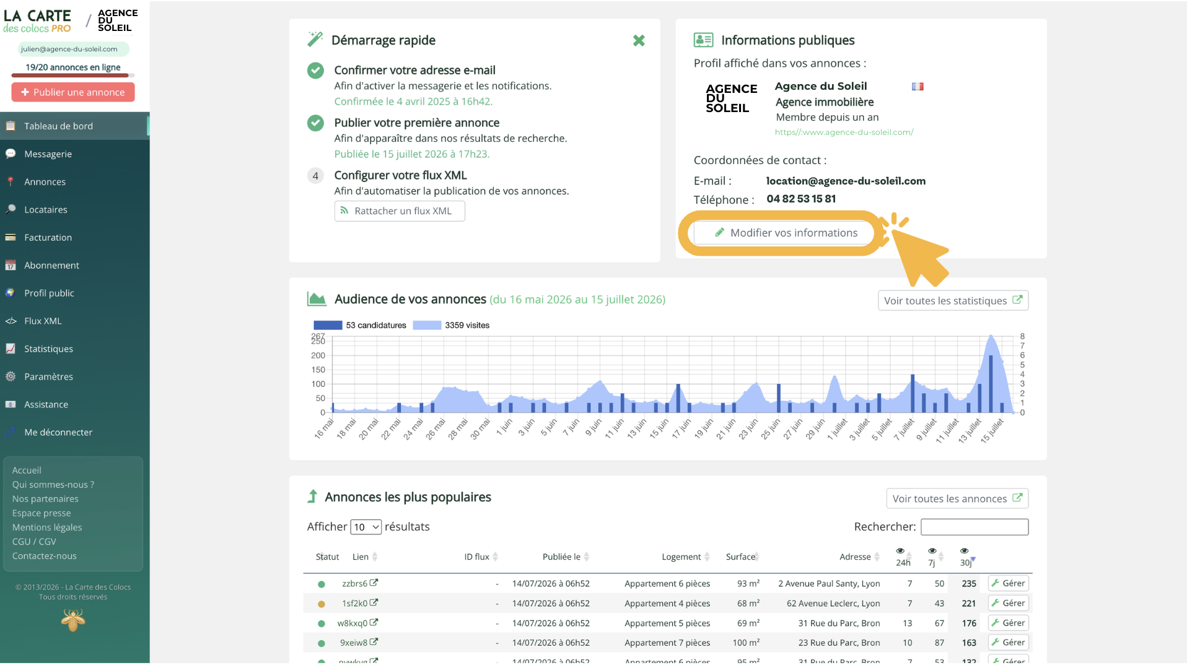The width and height of the screenshot is (1187, 665).
Task: Click the French flag icon
Action: [918, 87]
